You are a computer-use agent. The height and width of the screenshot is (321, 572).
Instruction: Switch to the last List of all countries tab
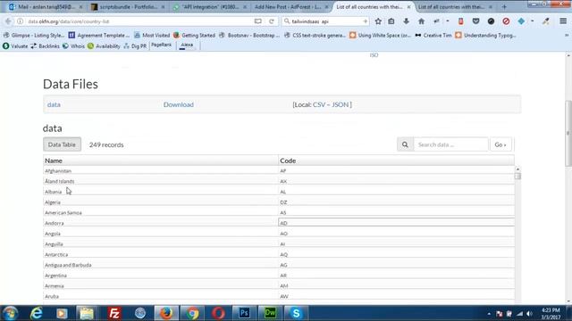(x=454, y=6)
